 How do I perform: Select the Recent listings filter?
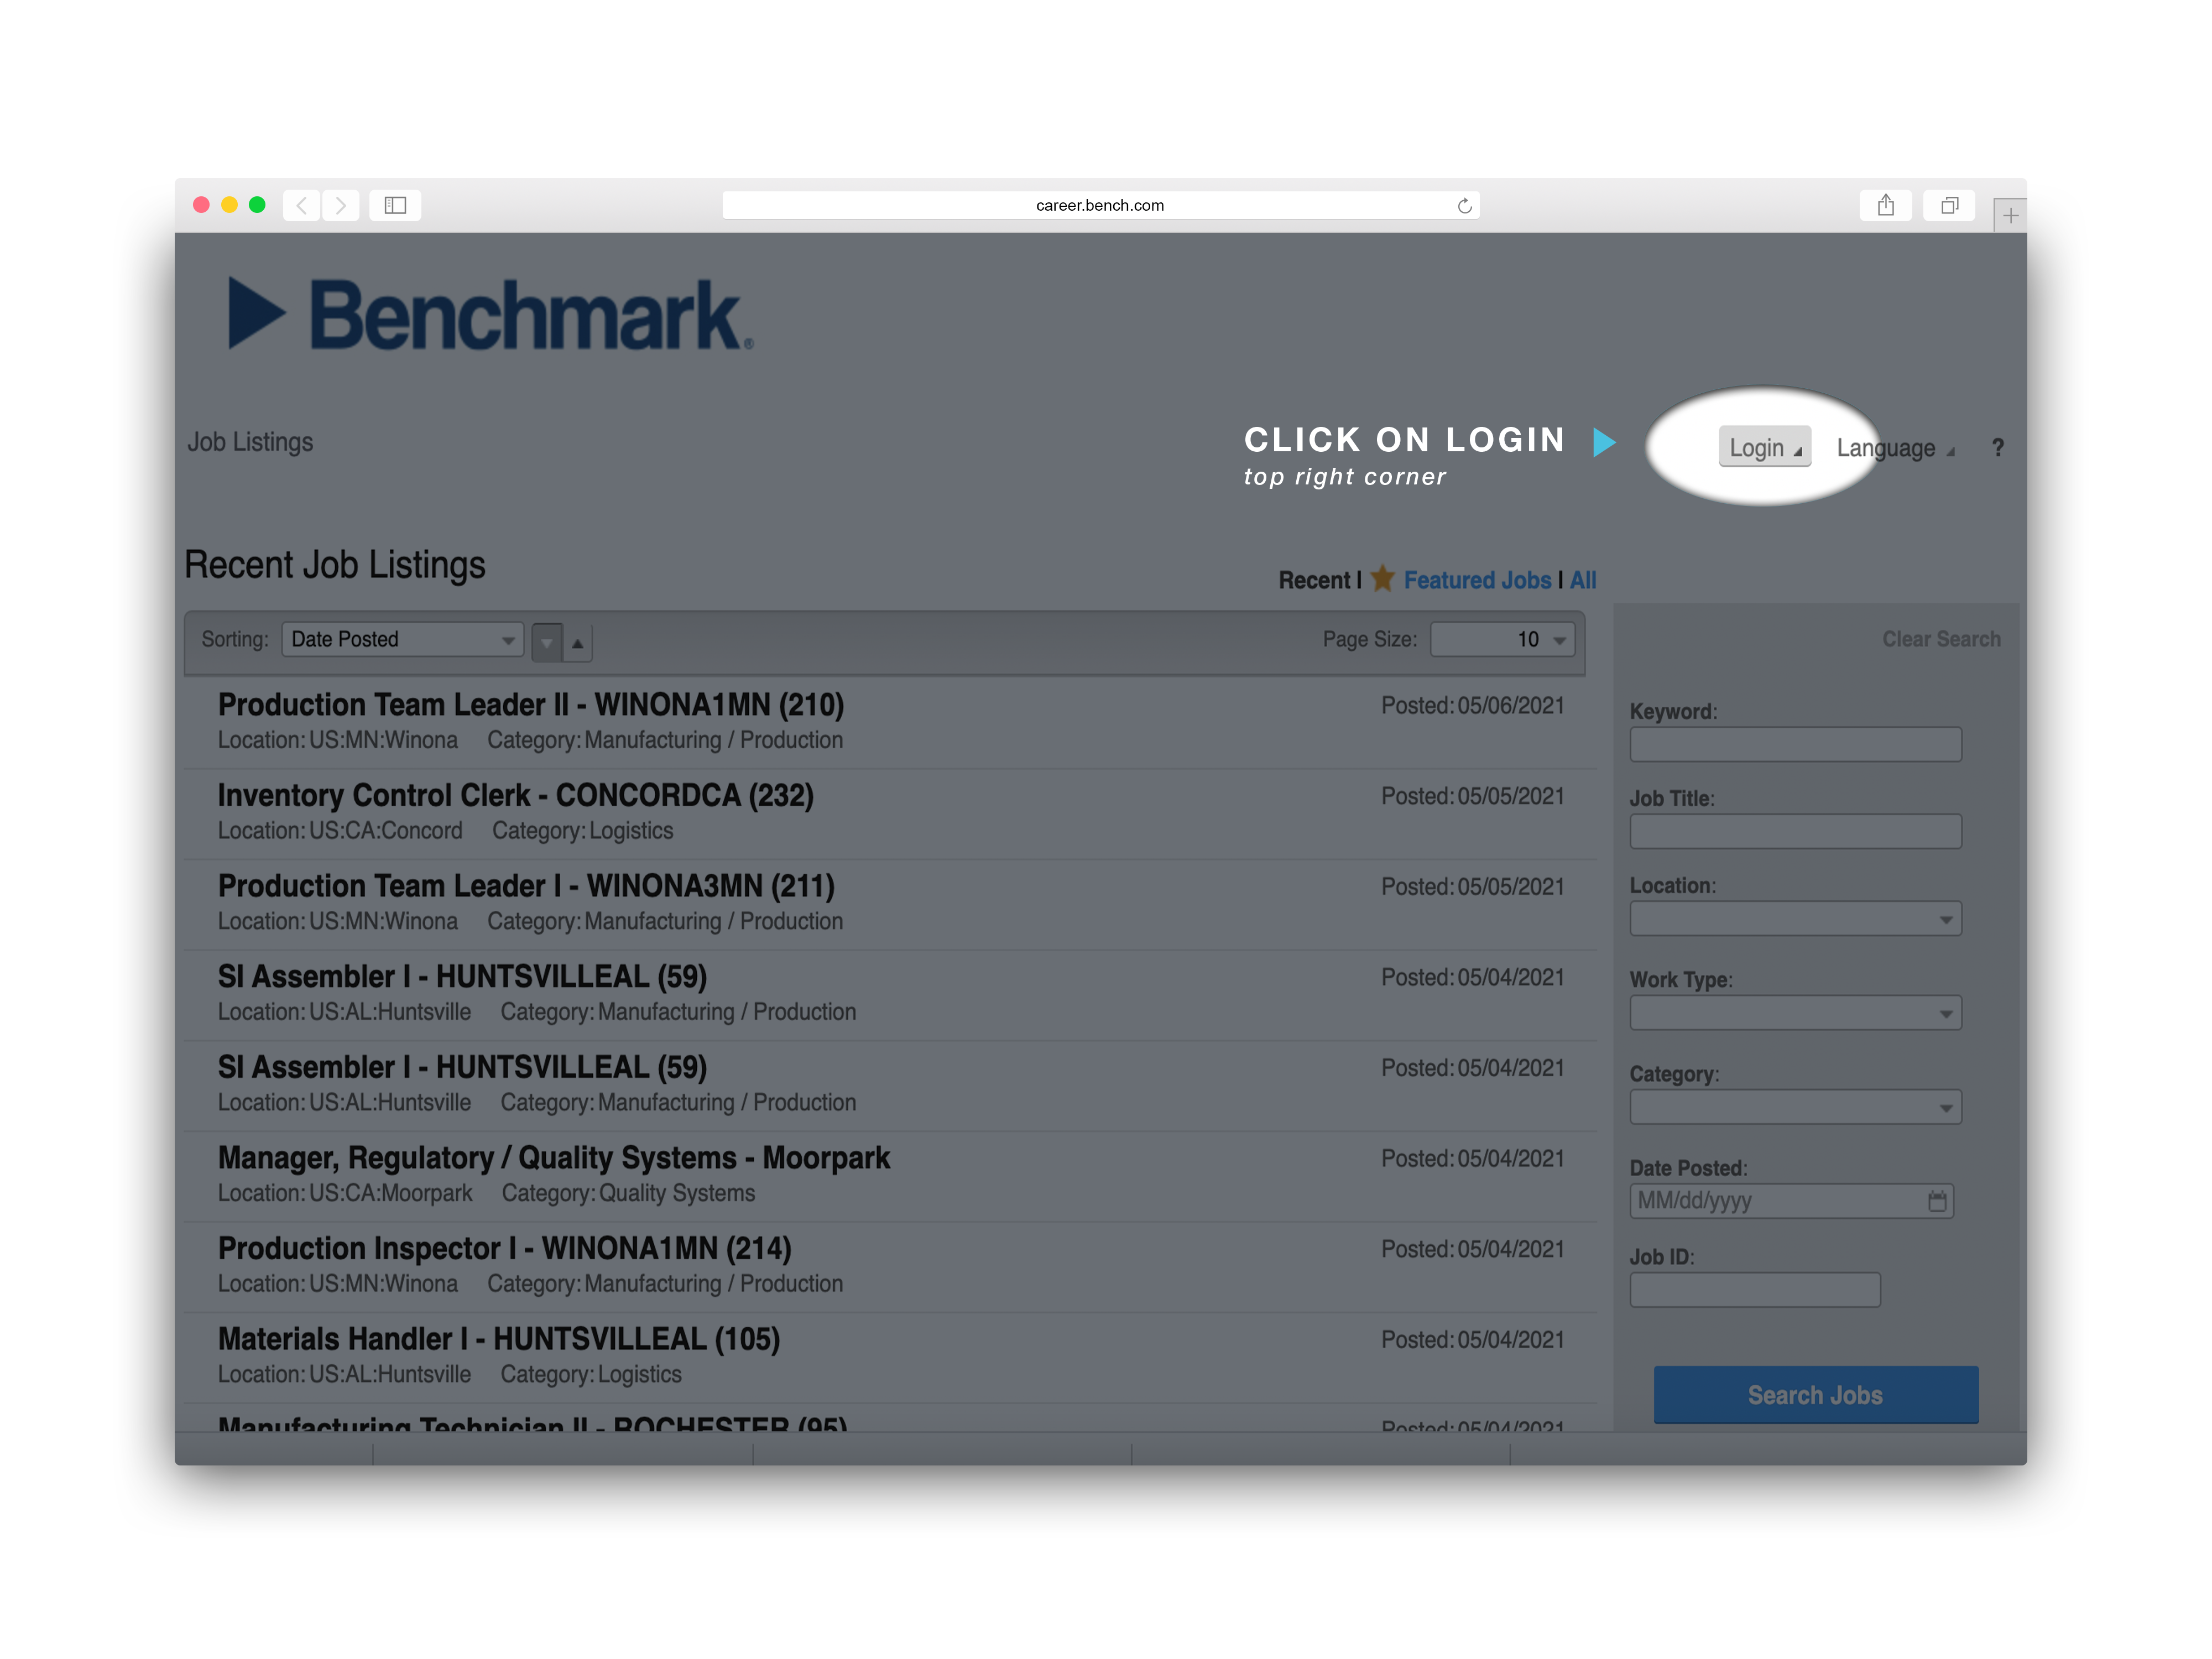point(1314,580)
